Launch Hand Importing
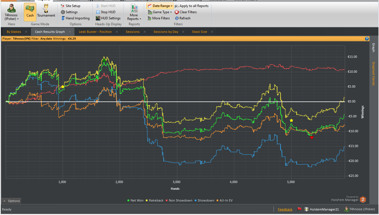The image size is (379, 215). pos(75,18)
